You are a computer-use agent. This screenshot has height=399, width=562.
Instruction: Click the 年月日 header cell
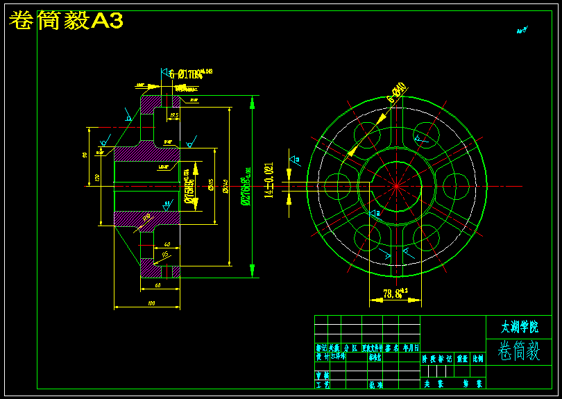pyautogui.click(x=410, y=348)
